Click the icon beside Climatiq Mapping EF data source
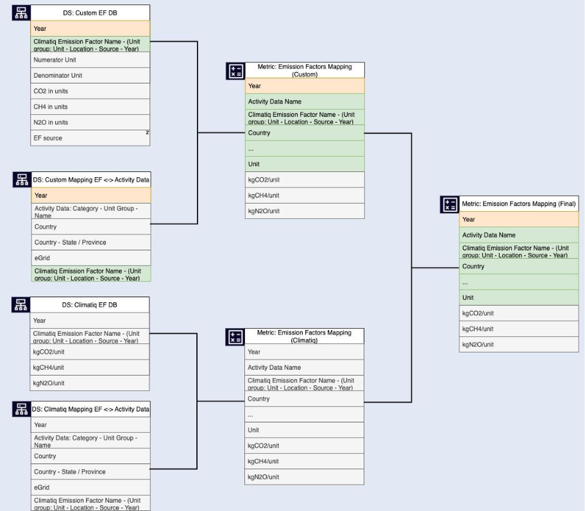Viewport: 585px width, 511px height. click(x=22, y=409)
